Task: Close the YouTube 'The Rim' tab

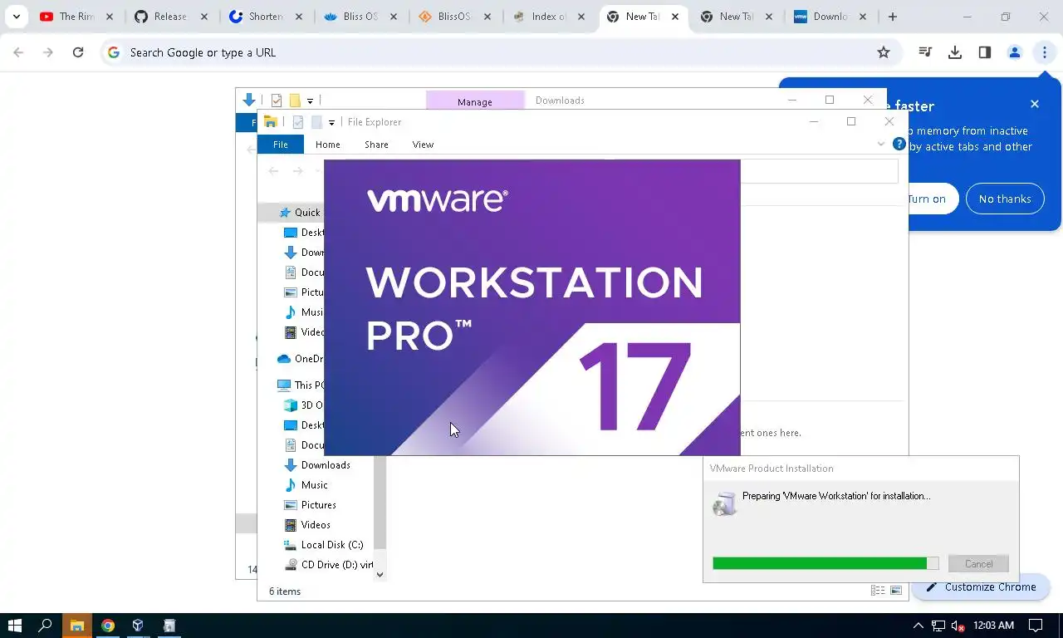Action: (x=110, y=17)
